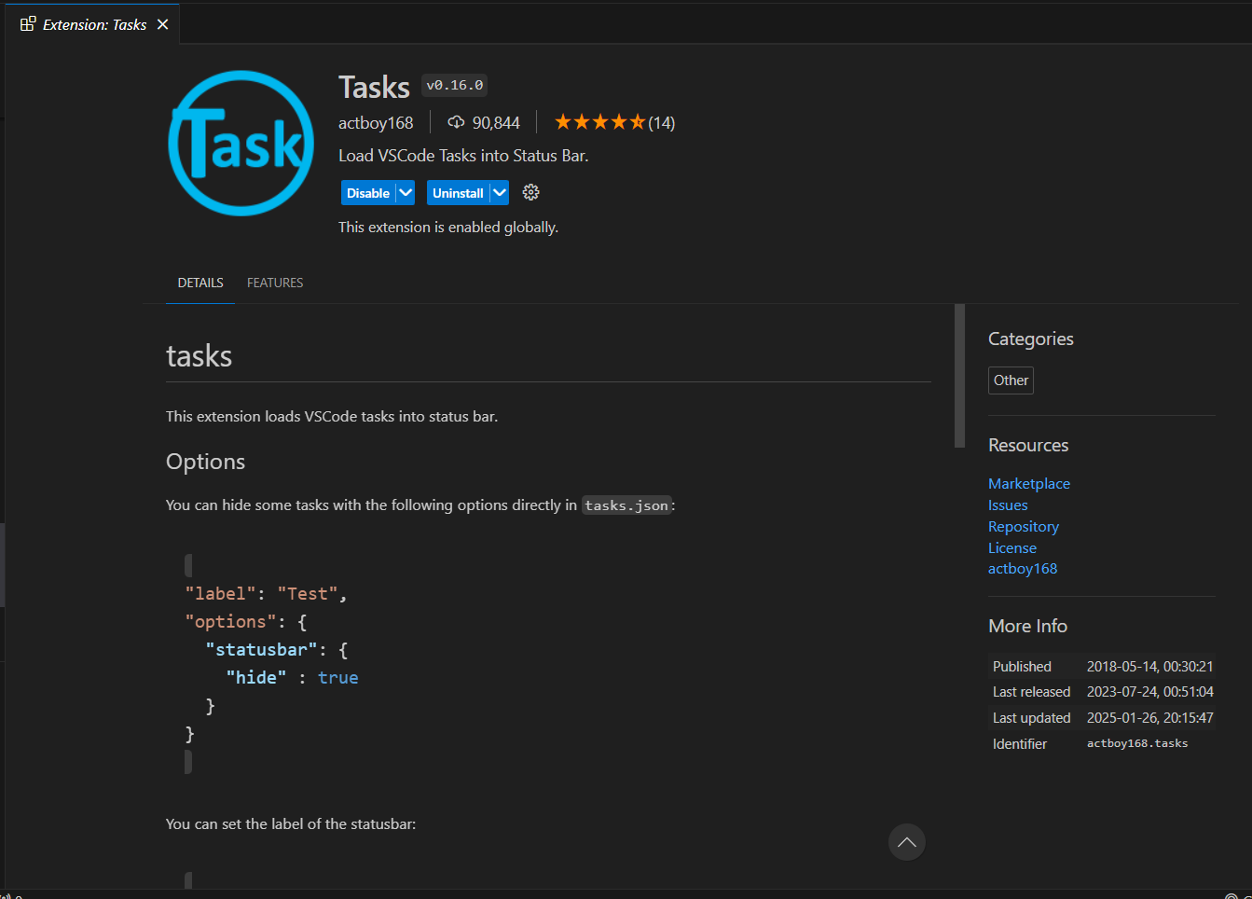Image resolution: width=1252 pixels, height=899 pixels.
Task: Click the actboy168 publisher name in header
Action: pos(376,123)
